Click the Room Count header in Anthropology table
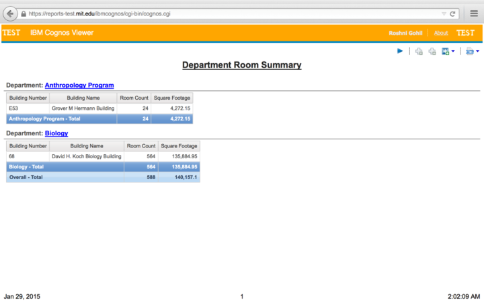Image resolution: width=484 pixels, height=303 pixels. (134, 98)
